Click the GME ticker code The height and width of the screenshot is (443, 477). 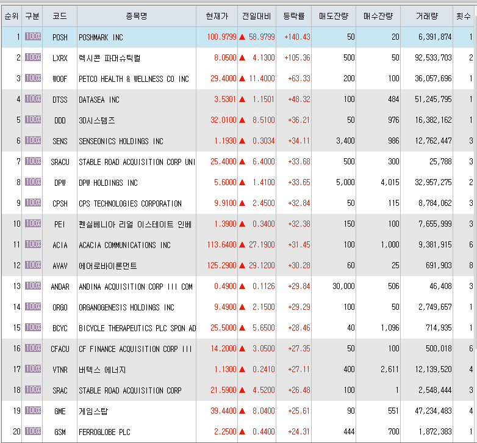click(x=60, y=411)
